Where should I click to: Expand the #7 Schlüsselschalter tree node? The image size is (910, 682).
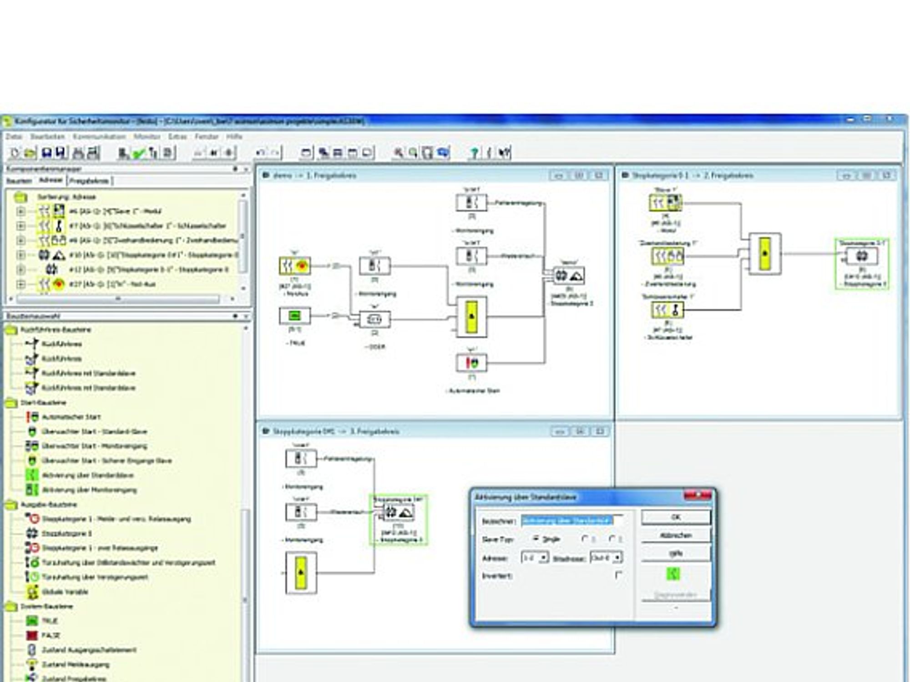tap(20, 226)
